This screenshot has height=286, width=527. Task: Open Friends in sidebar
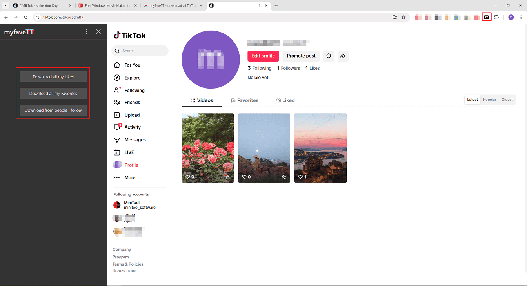(x=127, y=102)
